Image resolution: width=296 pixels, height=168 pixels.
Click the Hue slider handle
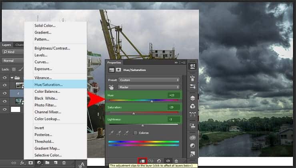point(152,101)
